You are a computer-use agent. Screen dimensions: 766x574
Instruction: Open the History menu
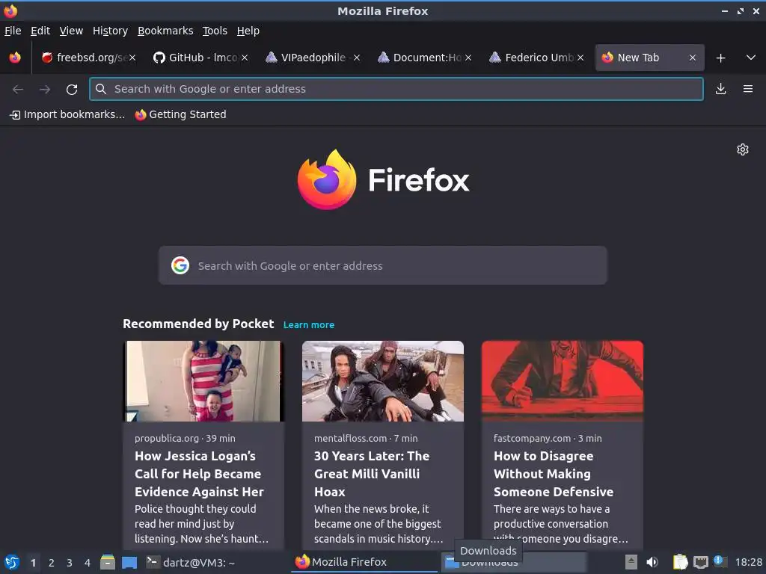point(111,31)
